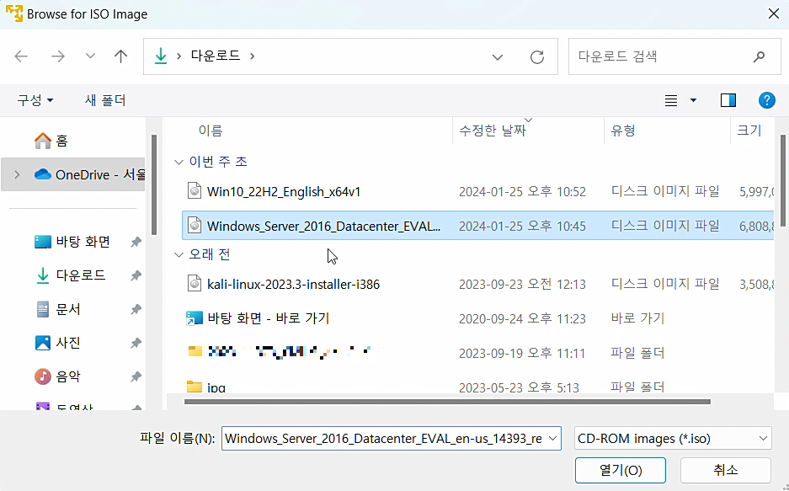Click pin icon next to 문서
The width and height of the screenshot is (789, 491).
tap(136, 310)
